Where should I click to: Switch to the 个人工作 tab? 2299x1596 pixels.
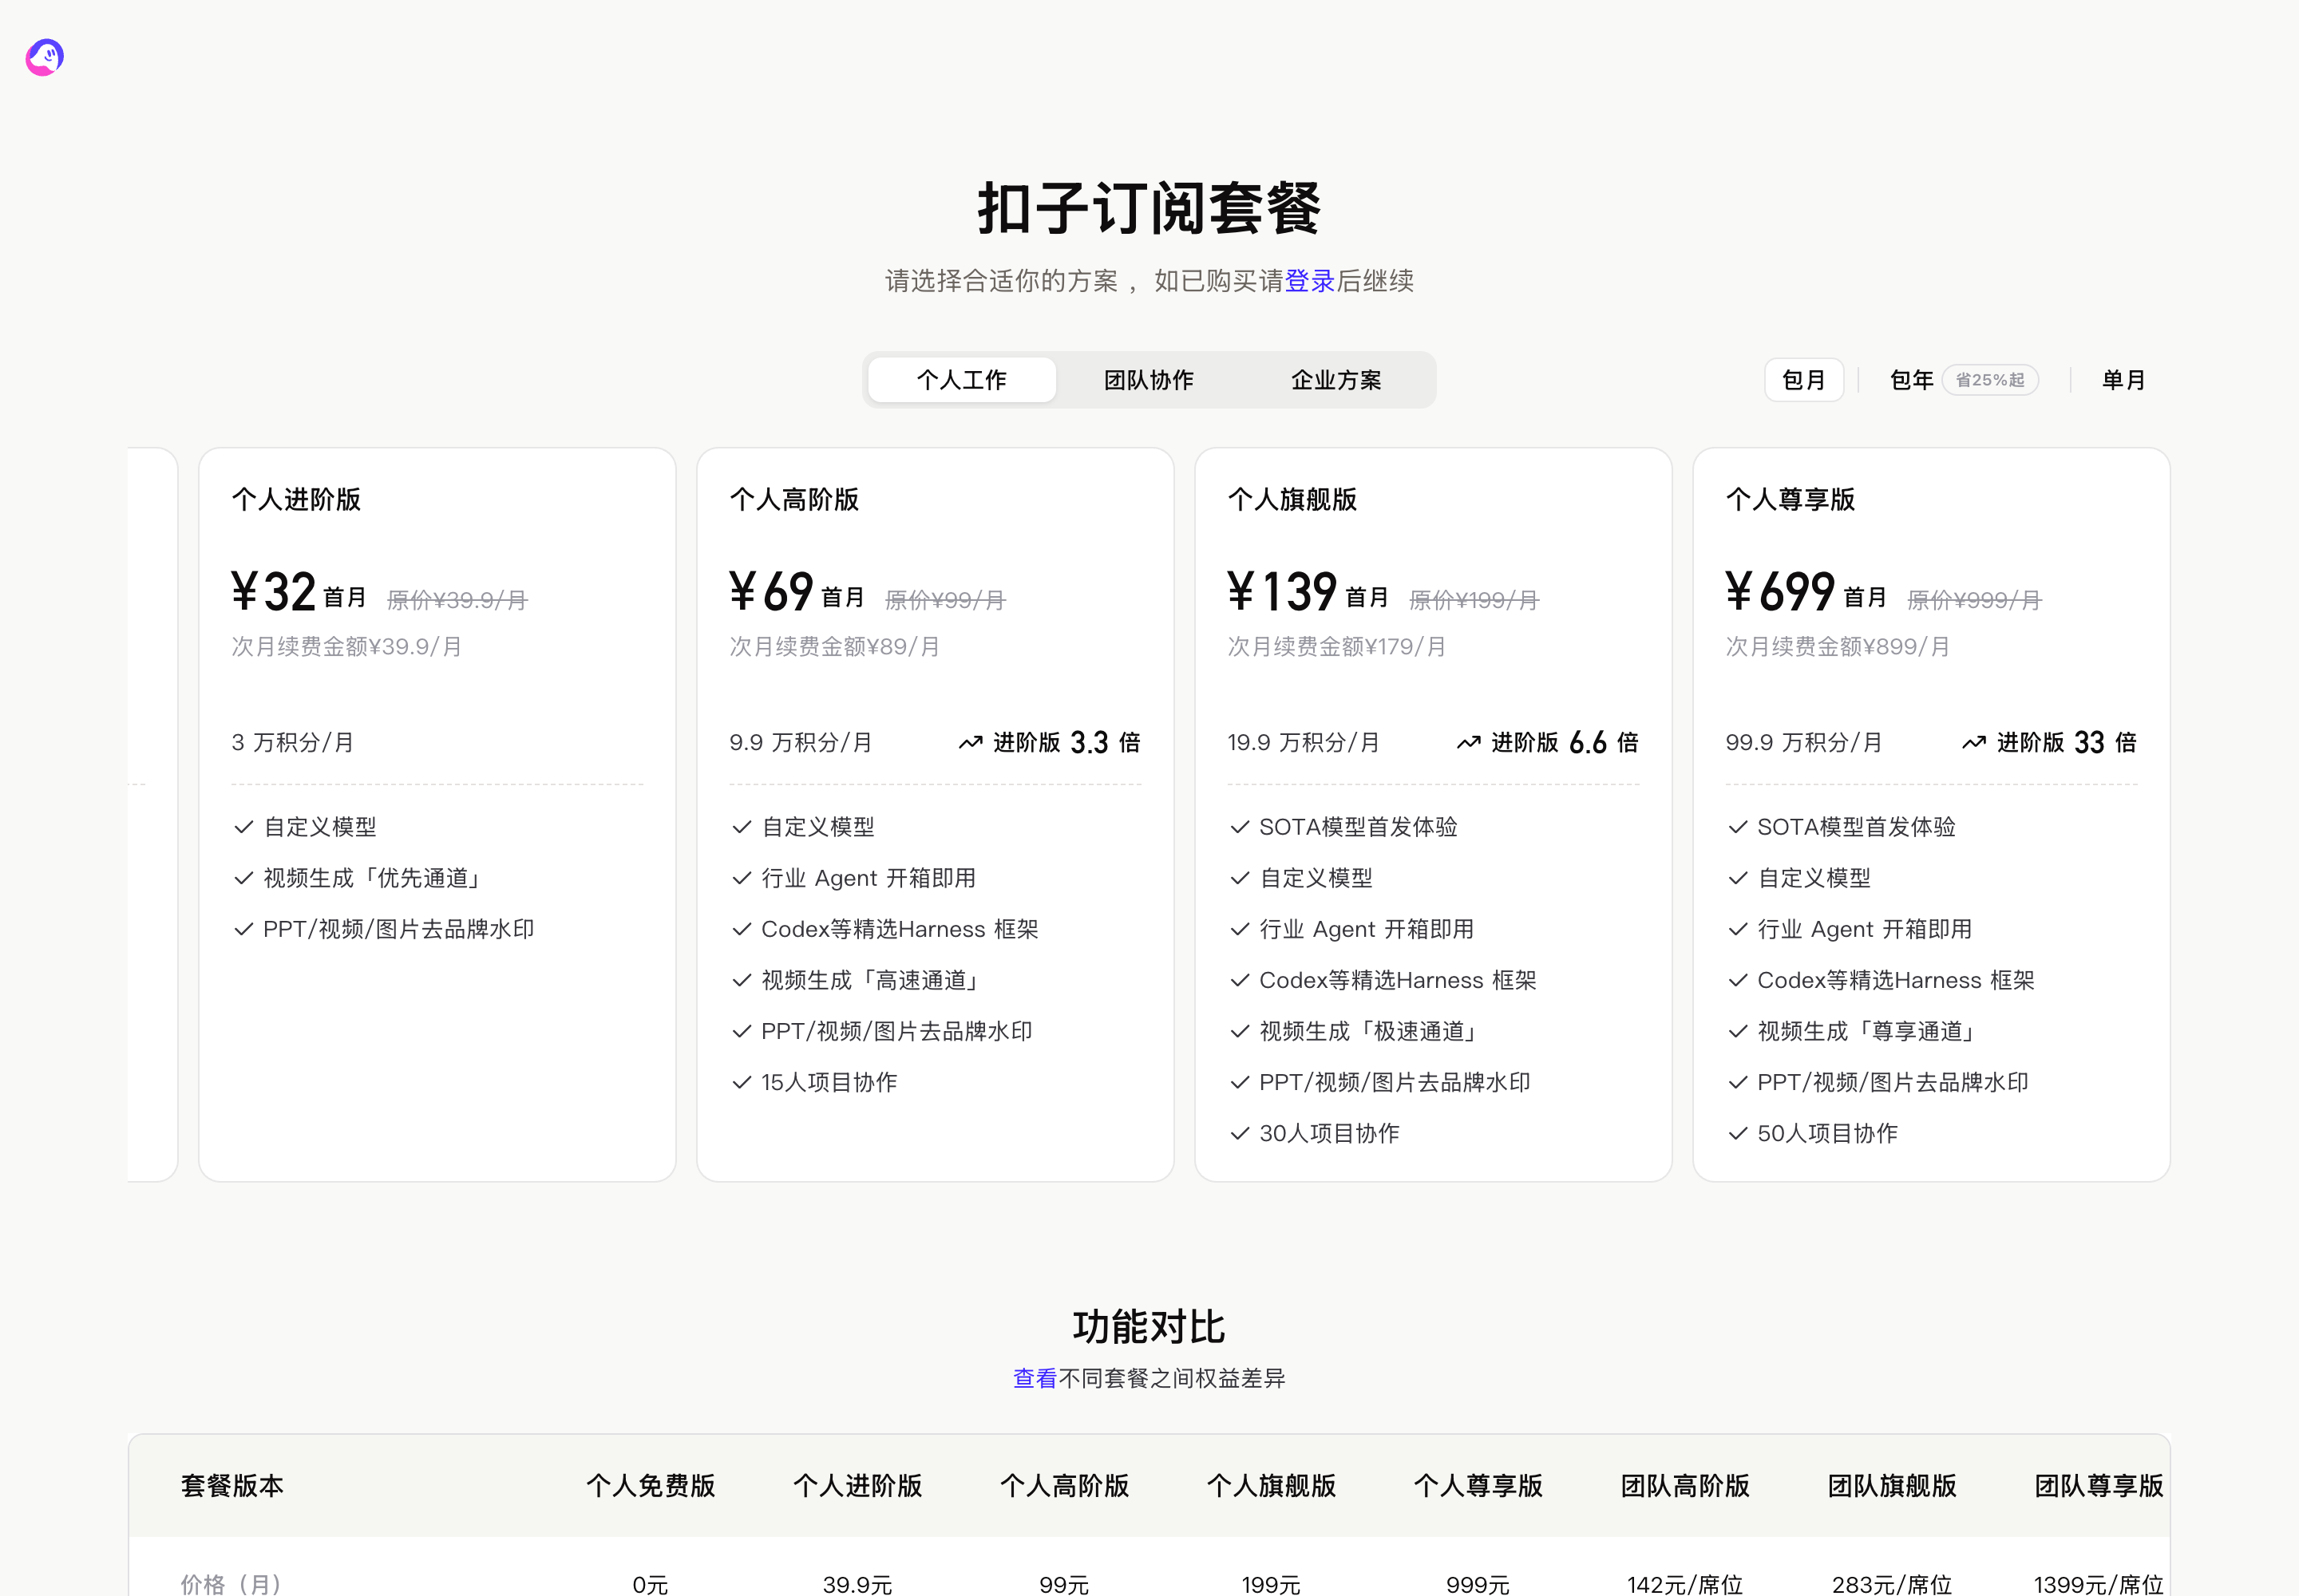(x=961, y=380)
